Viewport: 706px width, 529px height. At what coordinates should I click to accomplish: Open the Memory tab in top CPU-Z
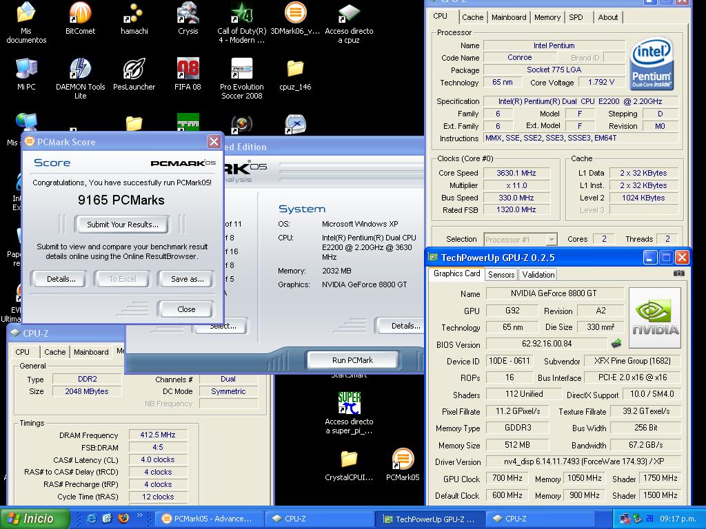tap(547, 17)
